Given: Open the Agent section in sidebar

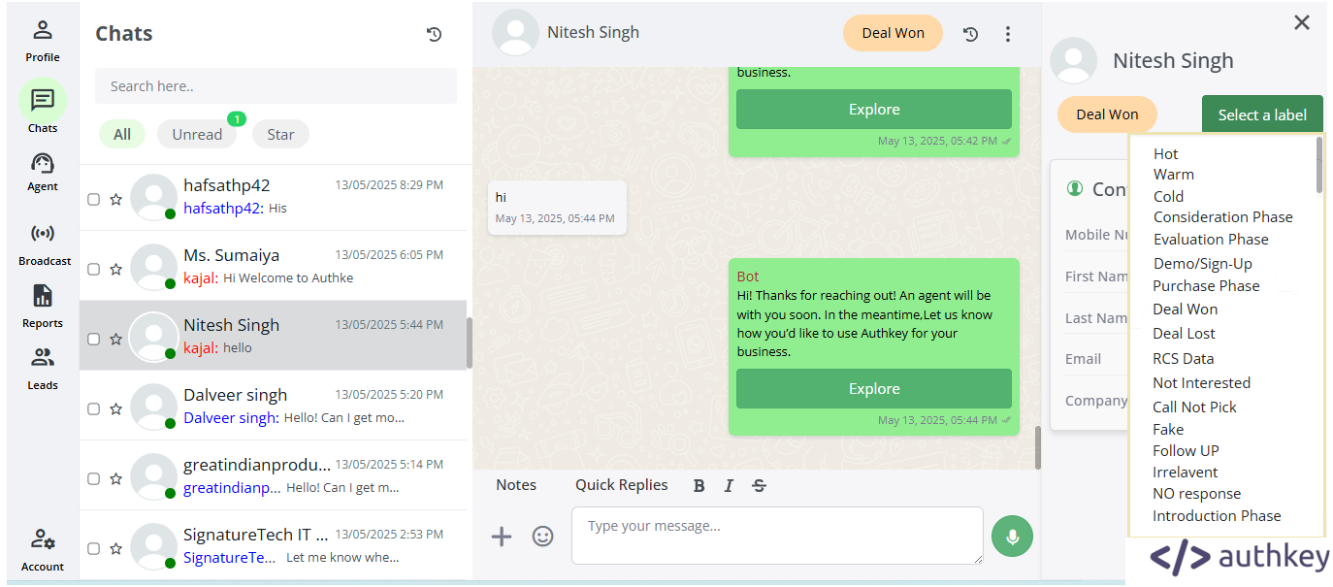Looking at the screenshot, I should click(43, 172).
